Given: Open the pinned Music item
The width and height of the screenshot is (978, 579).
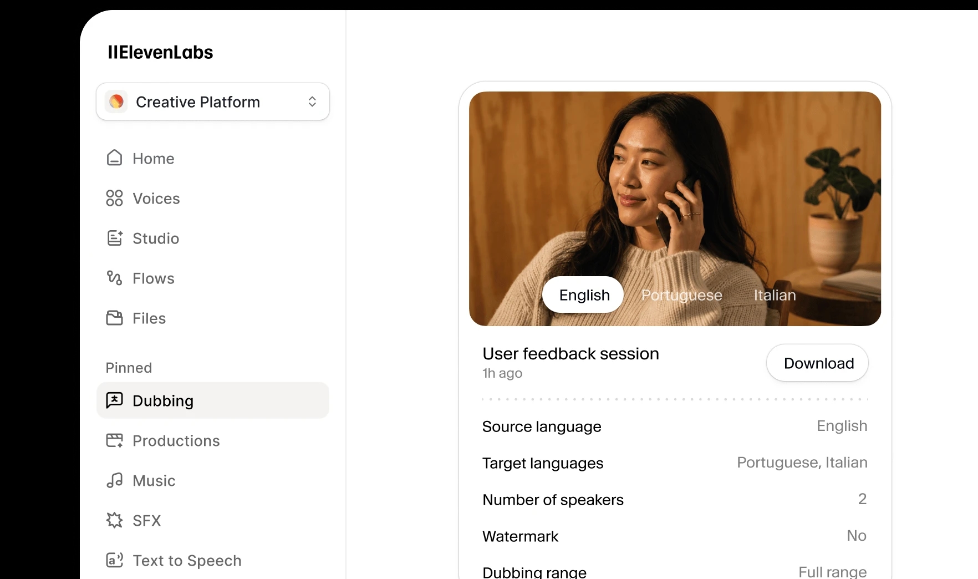Looking at the screenshot, I should click(213, 481).
